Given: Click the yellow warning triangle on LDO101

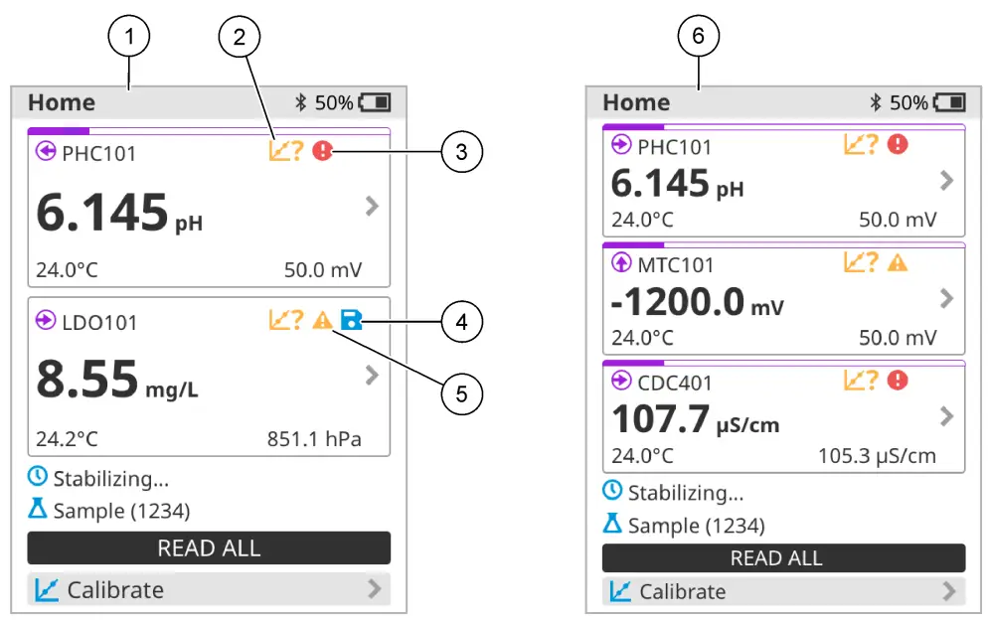Looking at the screenshot, I should pos(322,320).
